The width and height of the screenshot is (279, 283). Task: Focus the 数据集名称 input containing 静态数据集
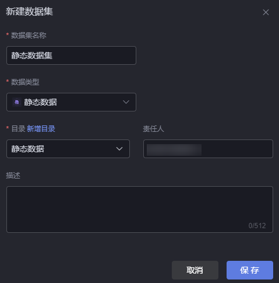(x=71, y=55)
